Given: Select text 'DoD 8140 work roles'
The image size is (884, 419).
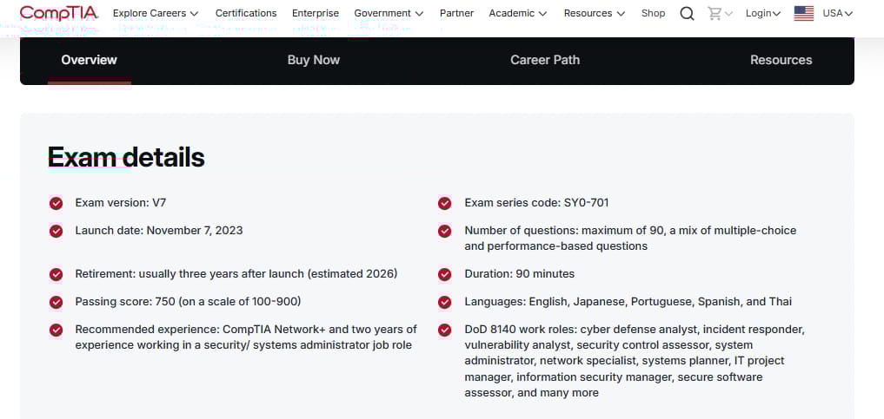Looking at the screenshot, I should (519, 329).
